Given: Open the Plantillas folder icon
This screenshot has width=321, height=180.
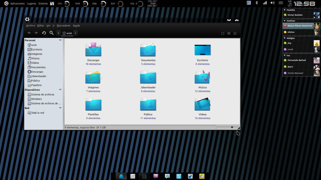Looking at the screenshot, I should point(93,104).
